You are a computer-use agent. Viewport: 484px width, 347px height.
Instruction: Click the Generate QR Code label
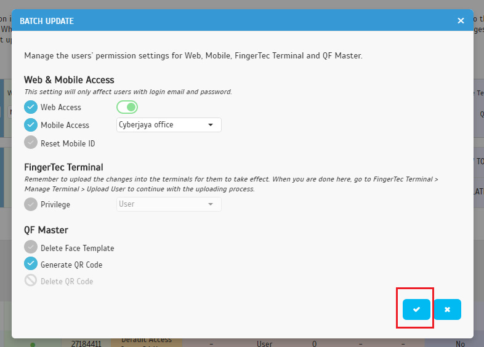click(71, 265)
